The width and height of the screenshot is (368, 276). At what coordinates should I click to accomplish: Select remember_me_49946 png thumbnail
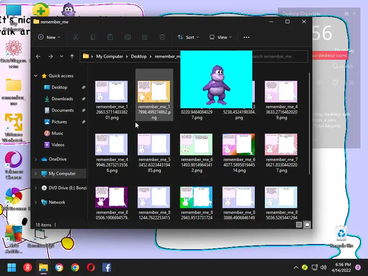coord(111,144)
